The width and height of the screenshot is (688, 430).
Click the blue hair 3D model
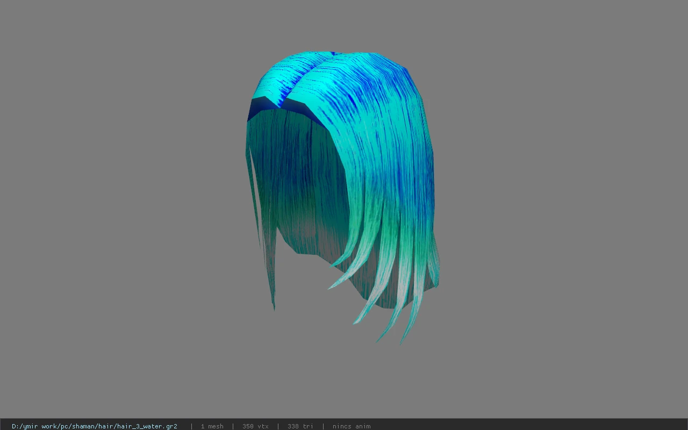[342, 197]
